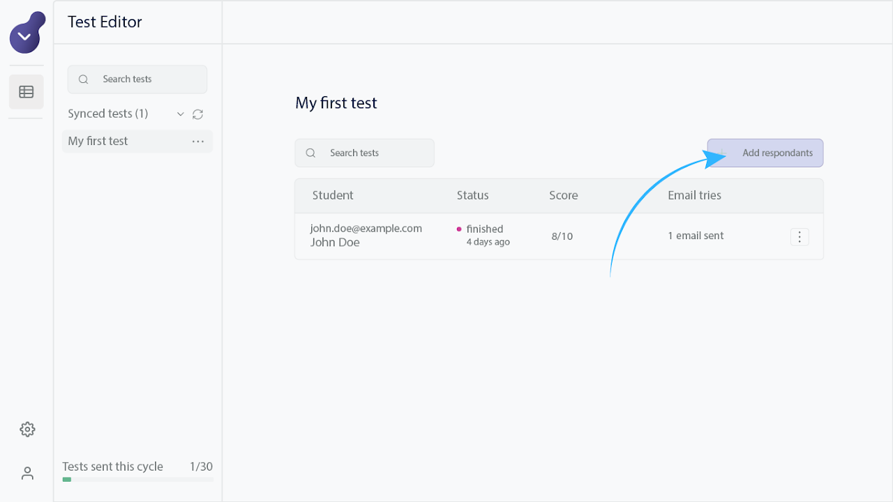Screen dimensions: 893x502
Task: Collapse the Synced tests chevron
Action: [x=181, y=114]
